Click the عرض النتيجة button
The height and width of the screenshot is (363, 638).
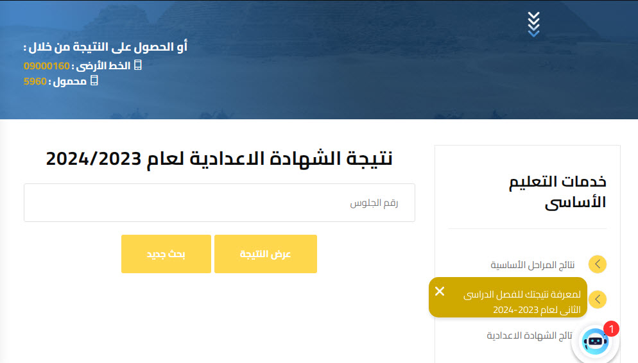coord(266,254)
